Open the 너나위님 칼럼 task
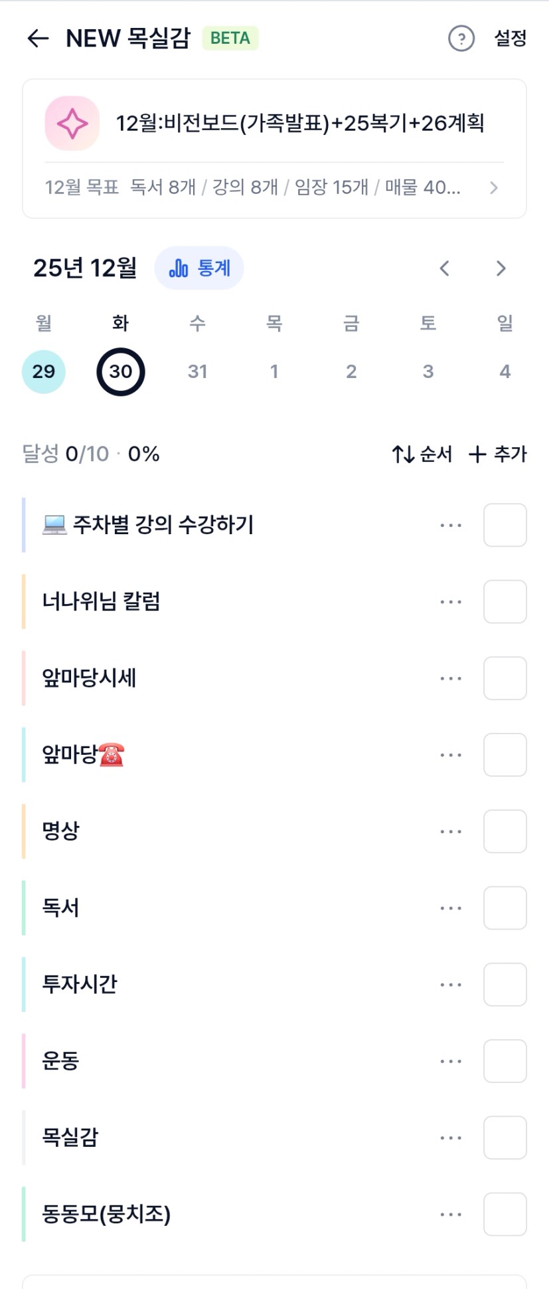Image resolution: width=549 pixels, height=1289 pixels. [x=101, y=602]
